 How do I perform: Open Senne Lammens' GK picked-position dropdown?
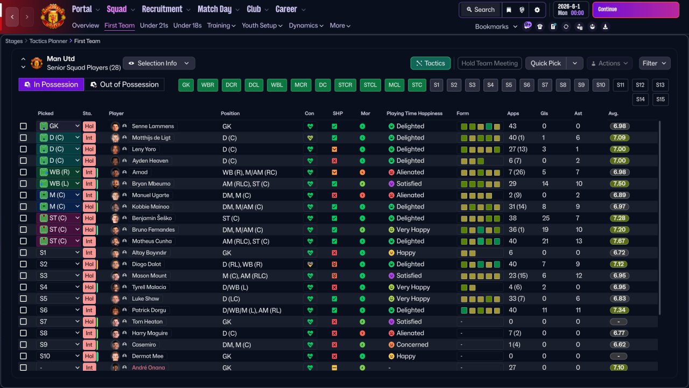[x=59, y=126]
